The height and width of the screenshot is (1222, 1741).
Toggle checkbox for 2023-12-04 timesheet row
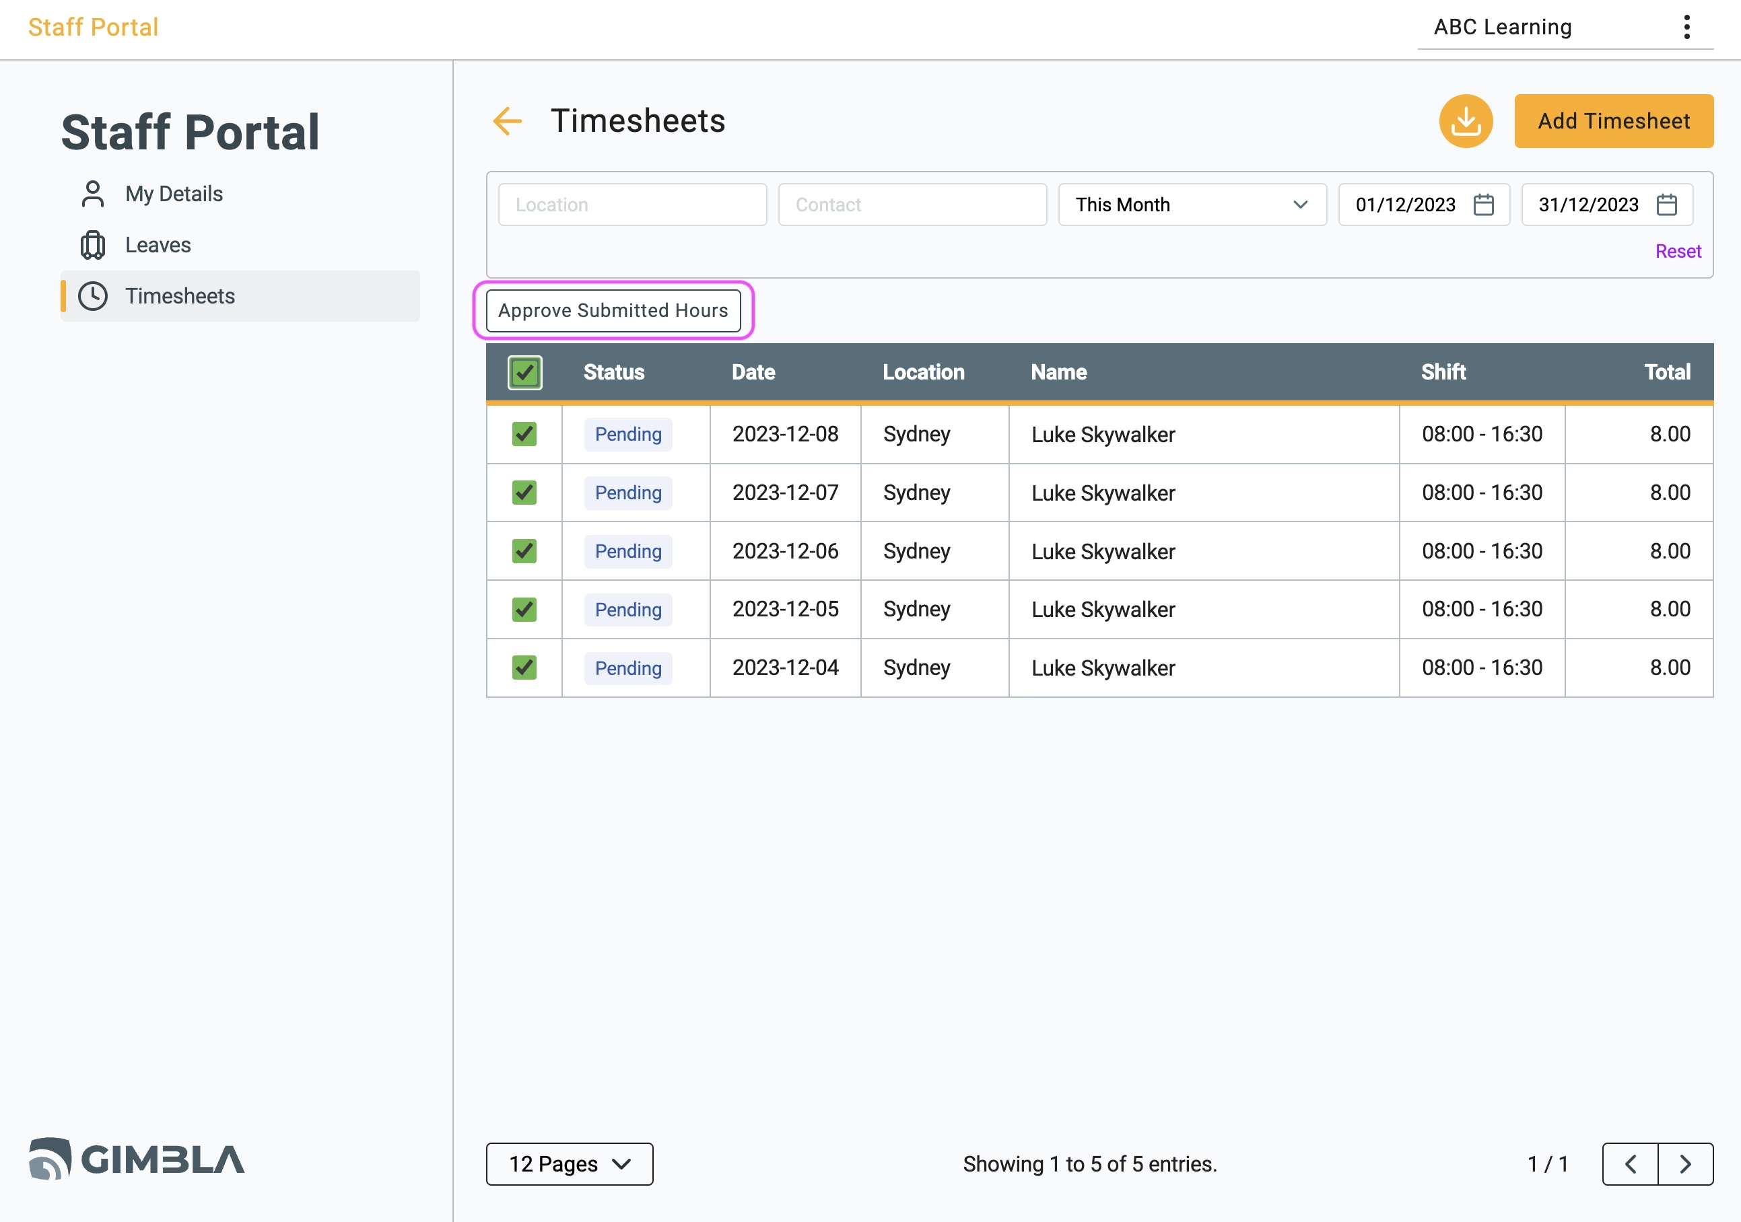[x=526, y=667]
